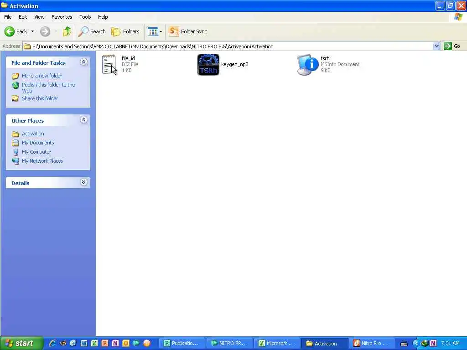This screenshot has width=467, height=350.
Task: Collapse the Other Places panel
Action: coord(84,120)
